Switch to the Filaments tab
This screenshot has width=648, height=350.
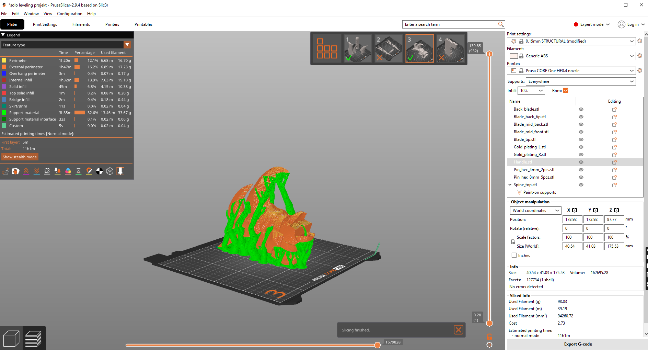(81, 24)
